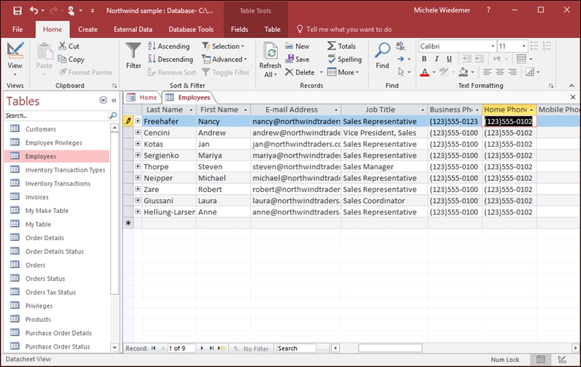Click the Refresh All icon

pyautogui.click(x=270, y=50)
